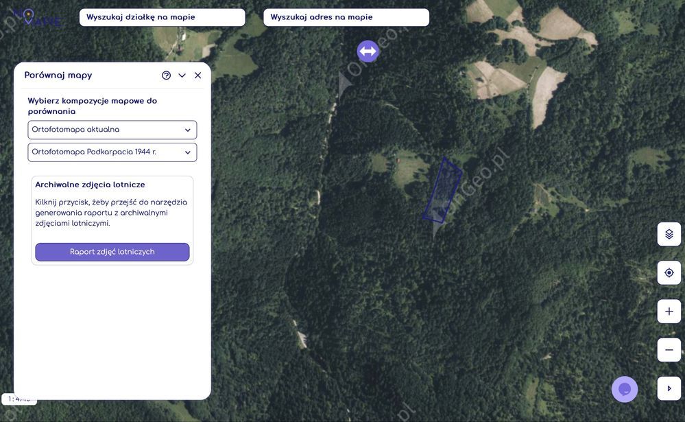Click the site logo in the corner
Screen dimensions: 685x422
pos(37,17)
